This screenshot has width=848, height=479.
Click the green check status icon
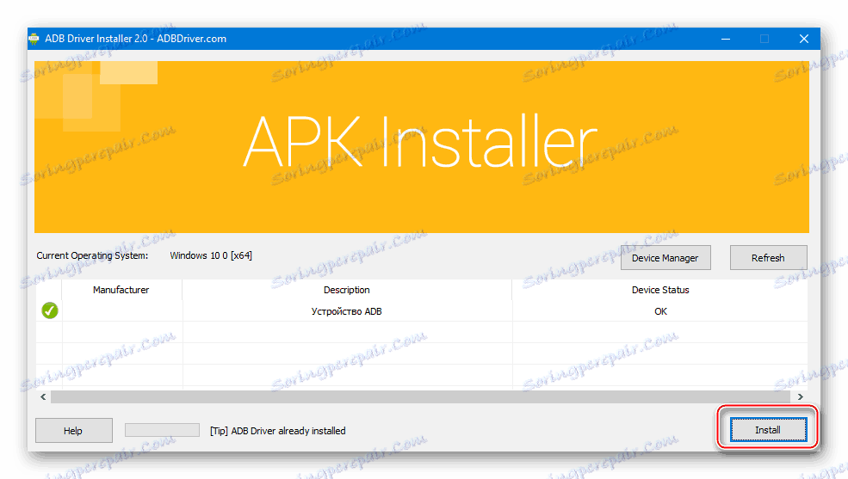pos(50,310)
